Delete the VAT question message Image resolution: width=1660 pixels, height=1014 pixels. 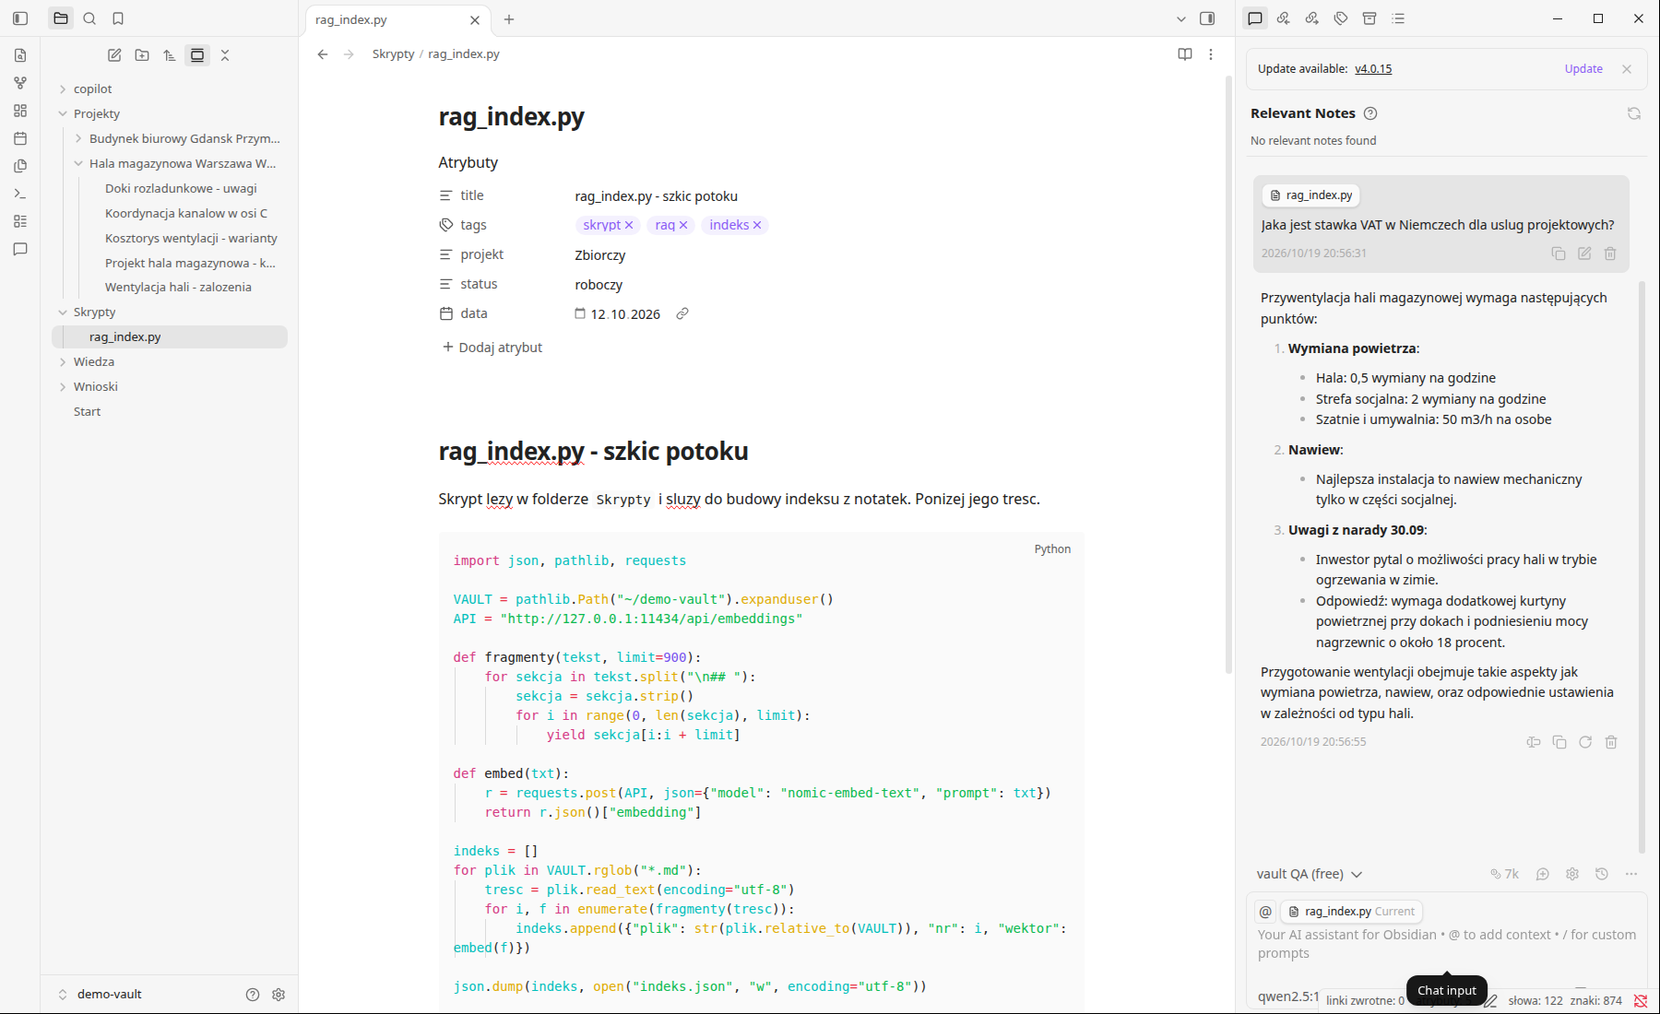pos(1610,253)
